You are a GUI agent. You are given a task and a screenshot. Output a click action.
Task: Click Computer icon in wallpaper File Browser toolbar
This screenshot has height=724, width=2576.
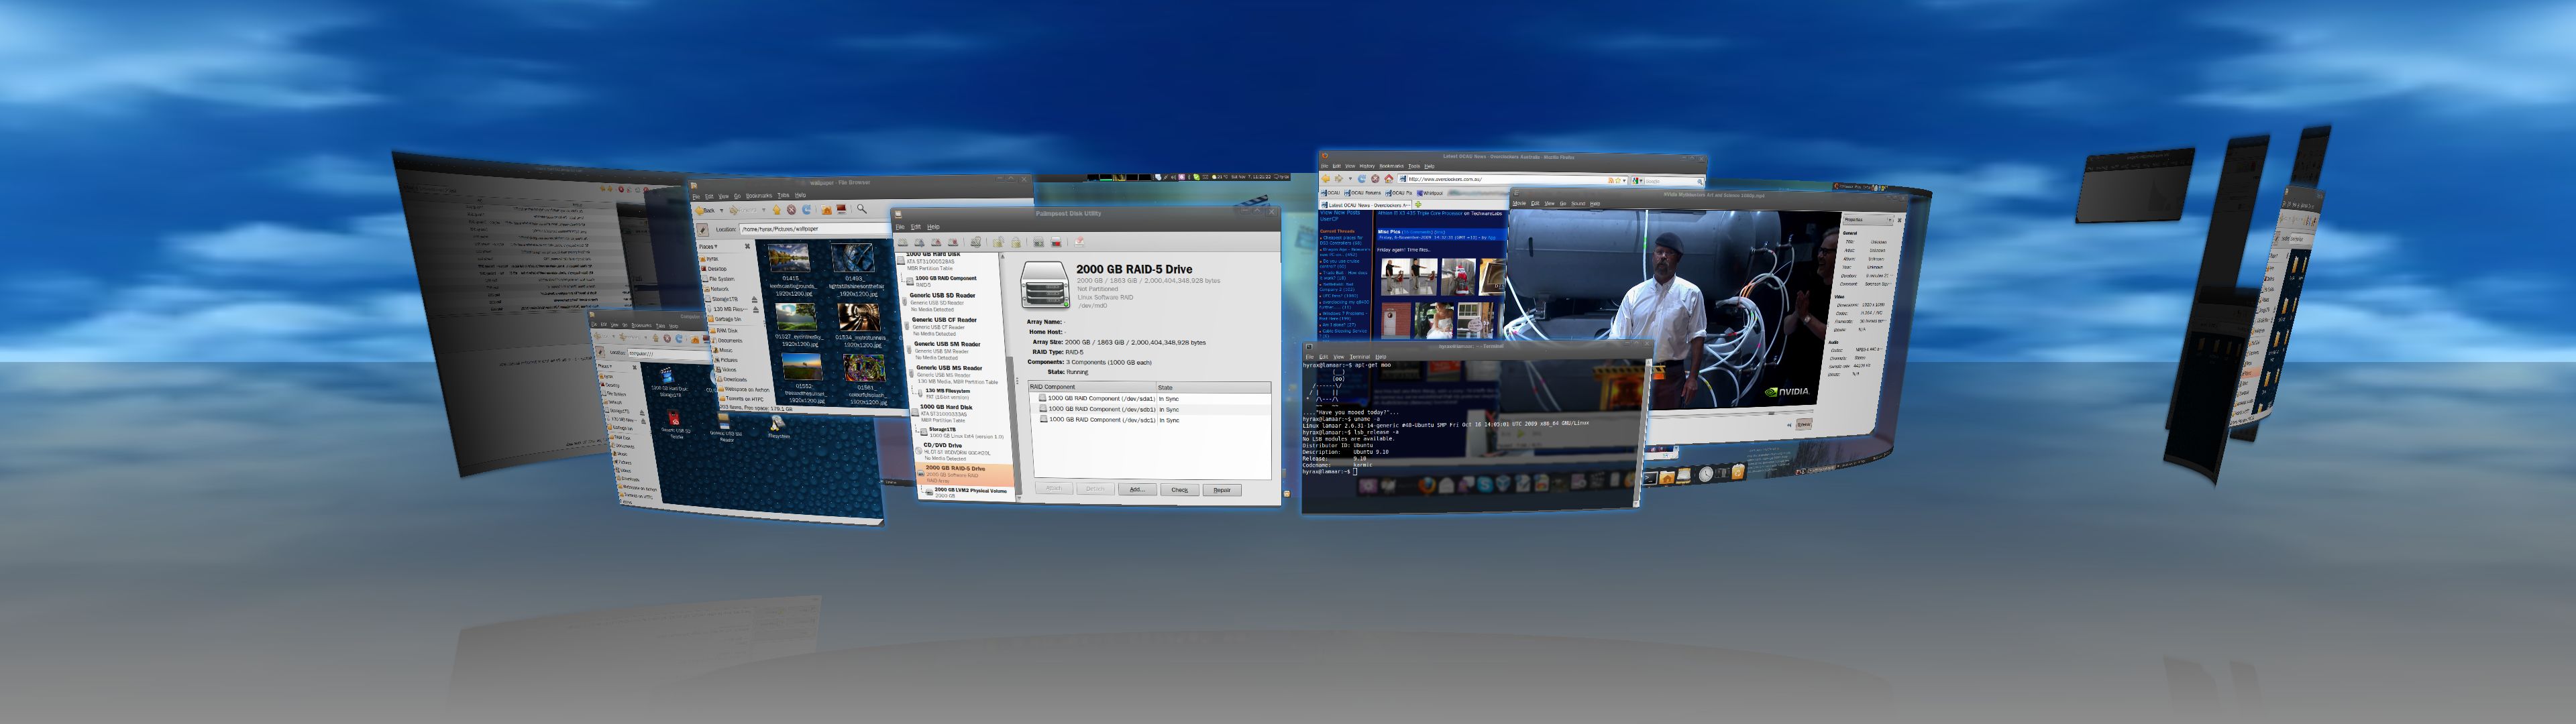click(842, 209)
